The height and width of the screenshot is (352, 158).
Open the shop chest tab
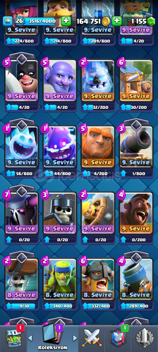[13, 339]
